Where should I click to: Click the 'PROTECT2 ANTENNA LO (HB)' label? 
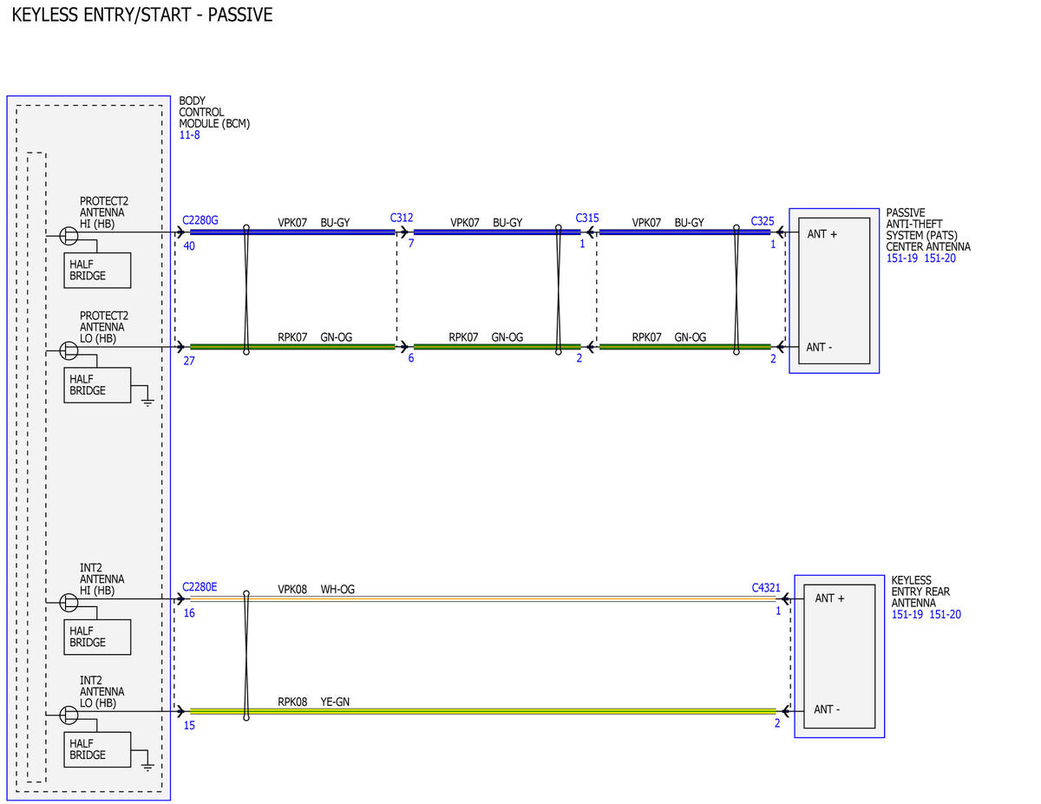[104, 327]
